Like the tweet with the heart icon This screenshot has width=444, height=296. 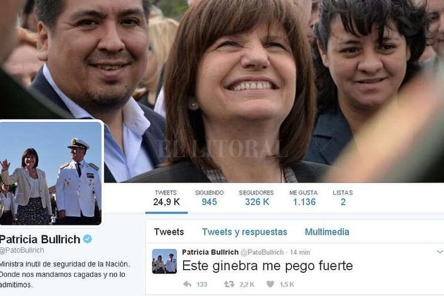pos(271,284)
